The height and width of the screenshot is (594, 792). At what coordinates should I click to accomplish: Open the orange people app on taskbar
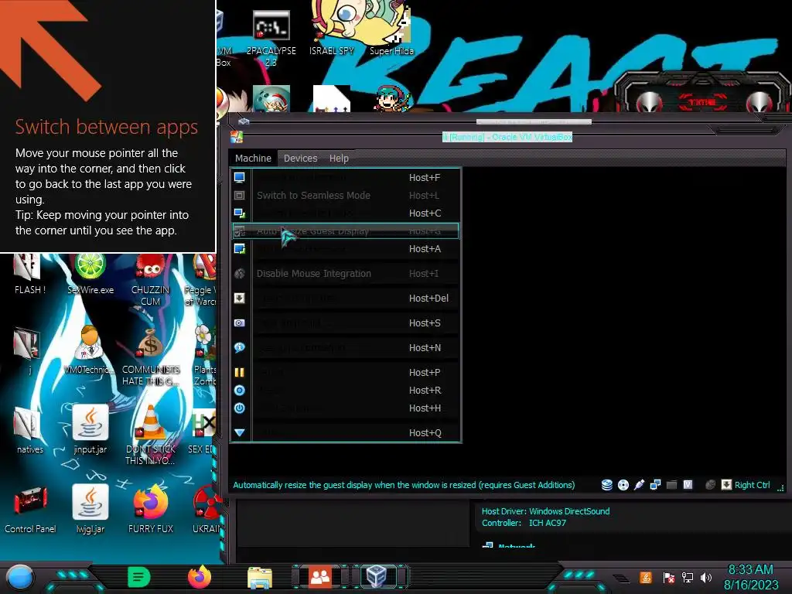320,577
